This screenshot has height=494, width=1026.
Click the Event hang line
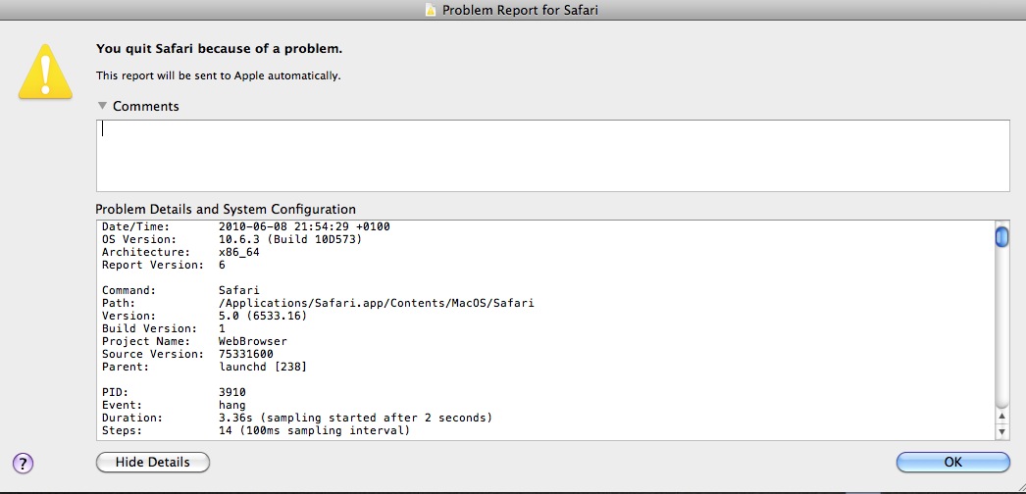coord(174,405)
